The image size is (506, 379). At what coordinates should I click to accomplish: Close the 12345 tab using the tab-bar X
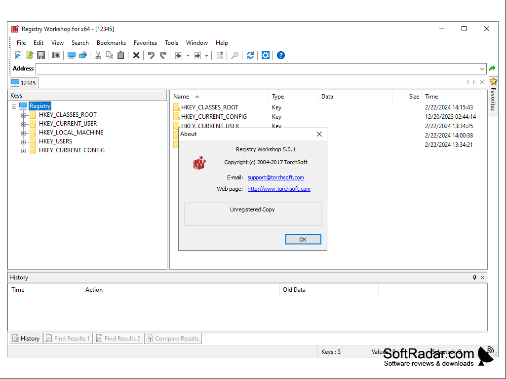pyautogui.click(x=482, y=82)
